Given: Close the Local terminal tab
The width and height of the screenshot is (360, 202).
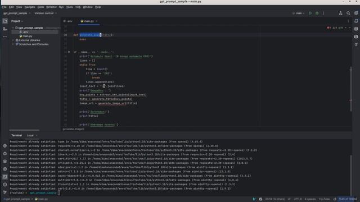Looking at the screenshot, I should pyautogui.click(x=36, y=135).
